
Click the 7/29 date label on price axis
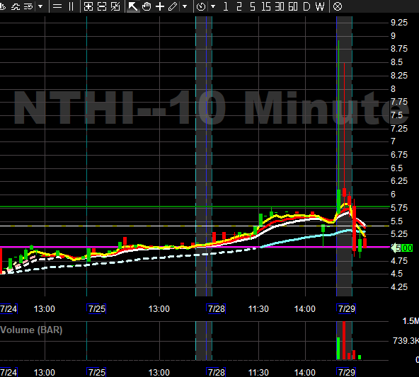click(x=346, y=309)
